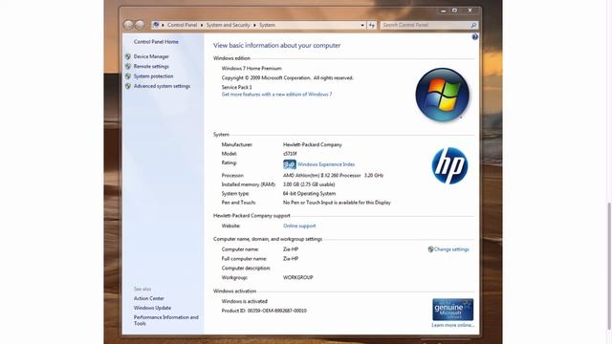Viewport: 612px width, 344px height.
Task: Click the shield icon beside Device Manager
Action: tap(128, 56)
